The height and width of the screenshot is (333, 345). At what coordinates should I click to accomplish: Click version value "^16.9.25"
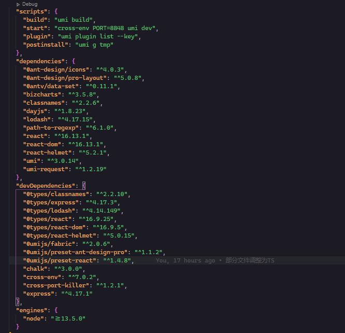tap(96, 219)
